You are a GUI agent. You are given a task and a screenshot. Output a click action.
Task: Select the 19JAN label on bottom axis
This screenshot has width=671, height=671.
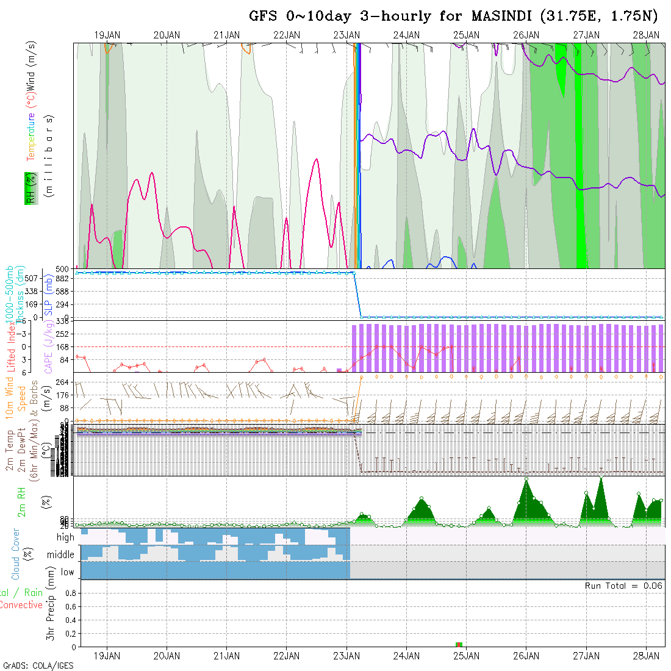(107, 656)
